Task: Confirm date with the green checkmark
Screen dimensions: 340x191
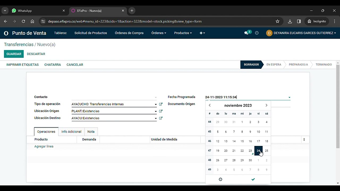Action: pyautogui.click(x=253, y=179)
